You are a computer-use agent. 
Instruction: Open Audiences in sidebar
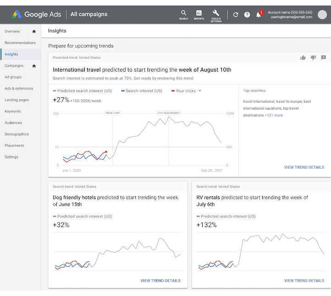click(13, 123)
